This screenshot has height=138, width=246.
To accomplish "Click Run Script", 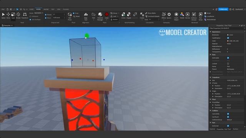I will click(x=201, y=16).
